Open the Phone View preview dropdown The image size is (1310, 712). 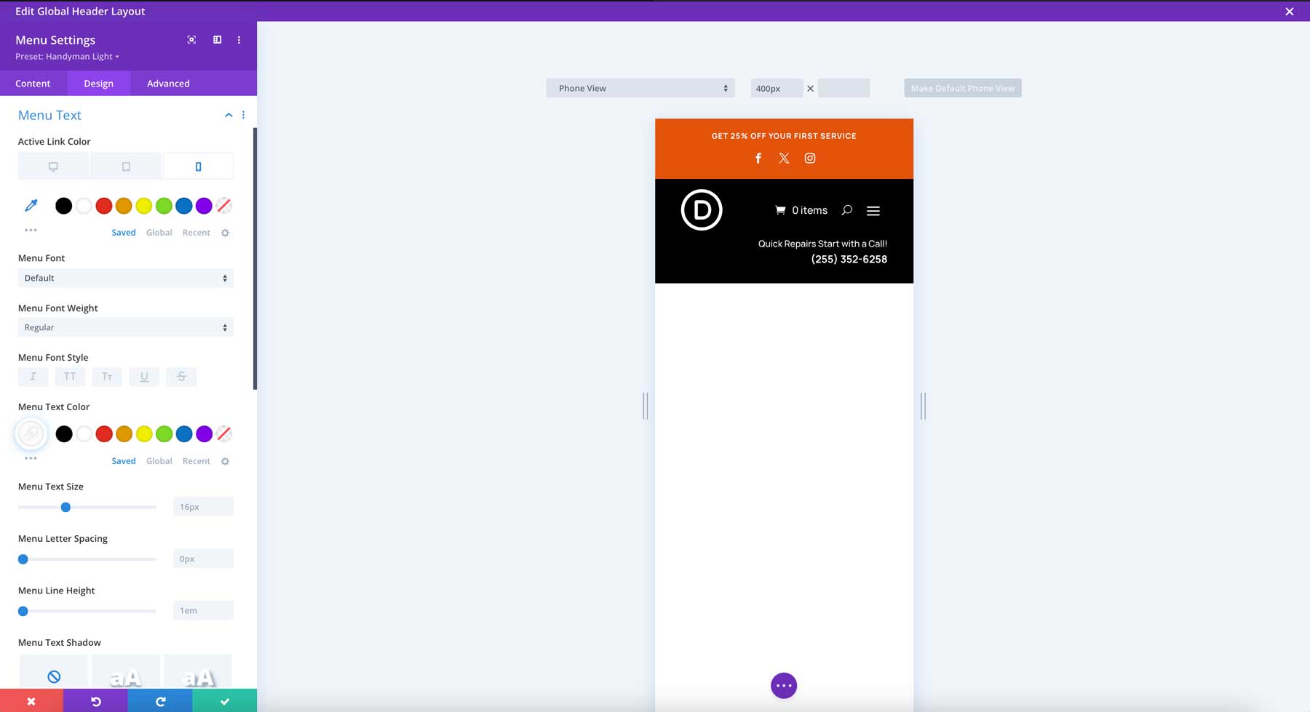[x=640, y=87]
